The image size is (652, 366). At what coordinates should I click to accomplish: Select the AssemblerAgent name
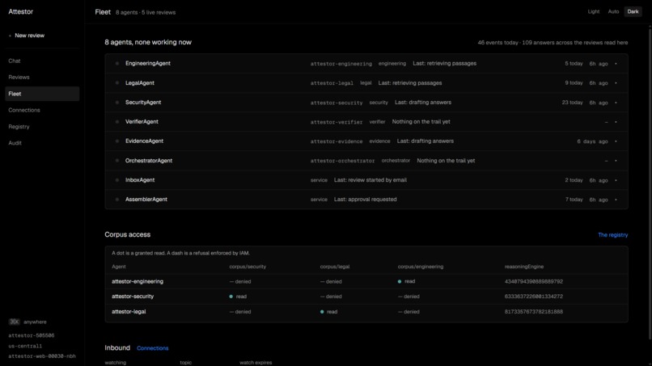pos(146,200)
